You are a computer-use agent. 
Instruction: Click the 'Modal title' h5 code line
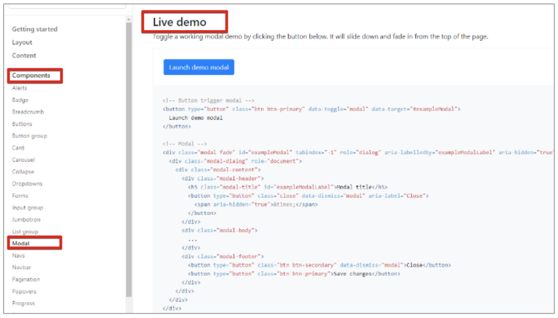click(288, 187)
